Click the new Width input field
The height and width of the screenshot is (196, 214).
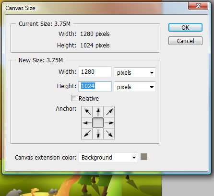(95, 72)
